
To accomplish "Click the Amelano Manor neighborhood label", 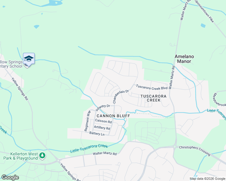I will click(184, 59).
